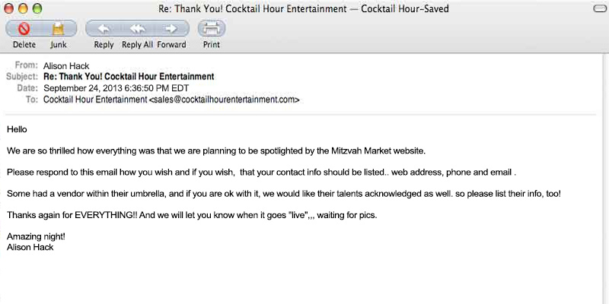Click the "Hello" greeting line
The height and width of the screenshot is (304, 609).
[x=17, y=129]
